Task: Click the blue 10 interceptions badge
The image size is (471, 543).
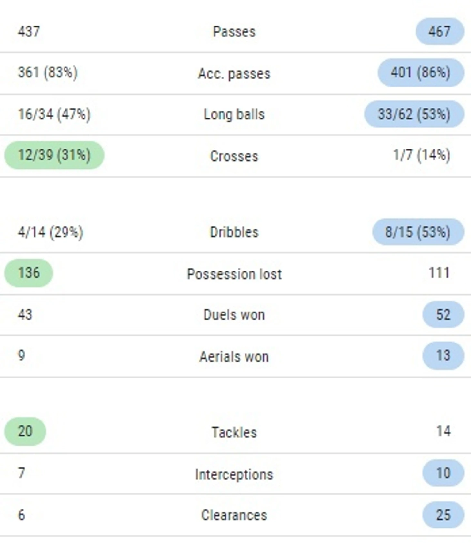Action: click(x=443, y=473)
